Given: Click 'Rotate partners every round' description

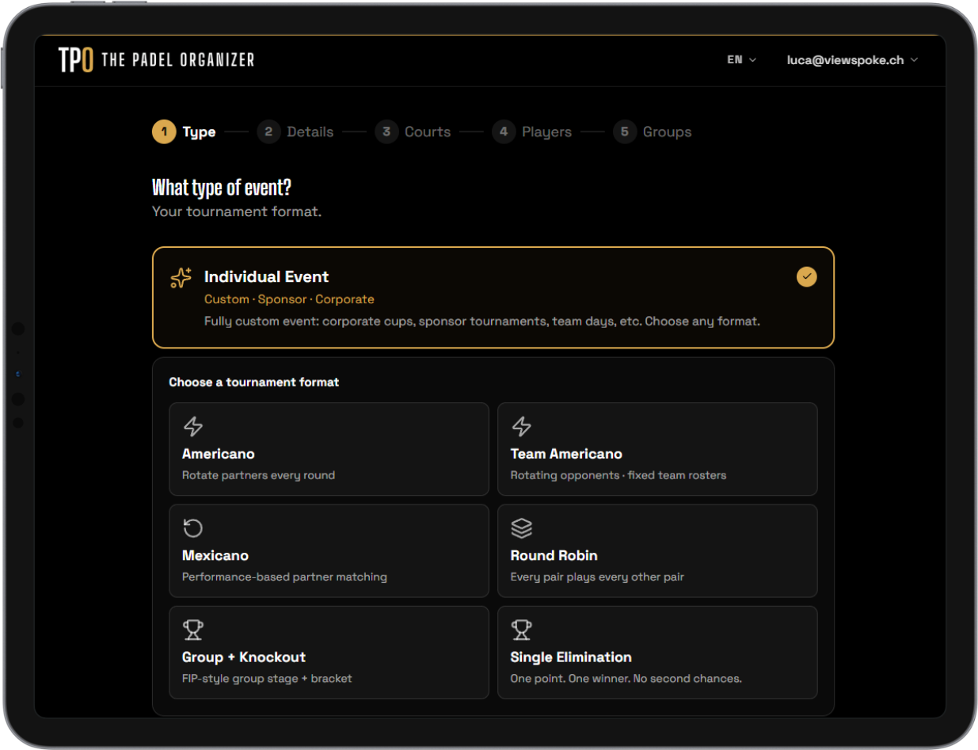Looking at the screenshot, I should coord(258,475).
